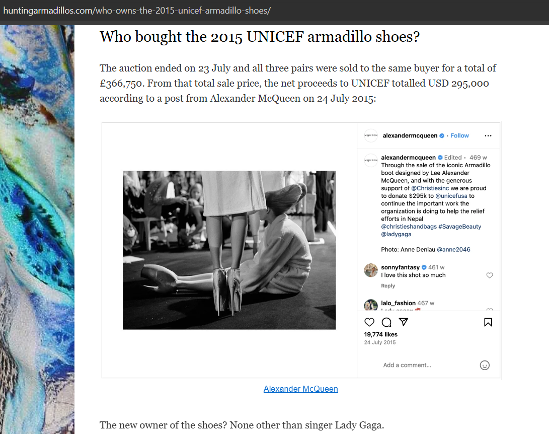Like sonnyfantasy's comment with the heart toggle
This screenshot has height=434, width=549.
(x=490, y=275)
